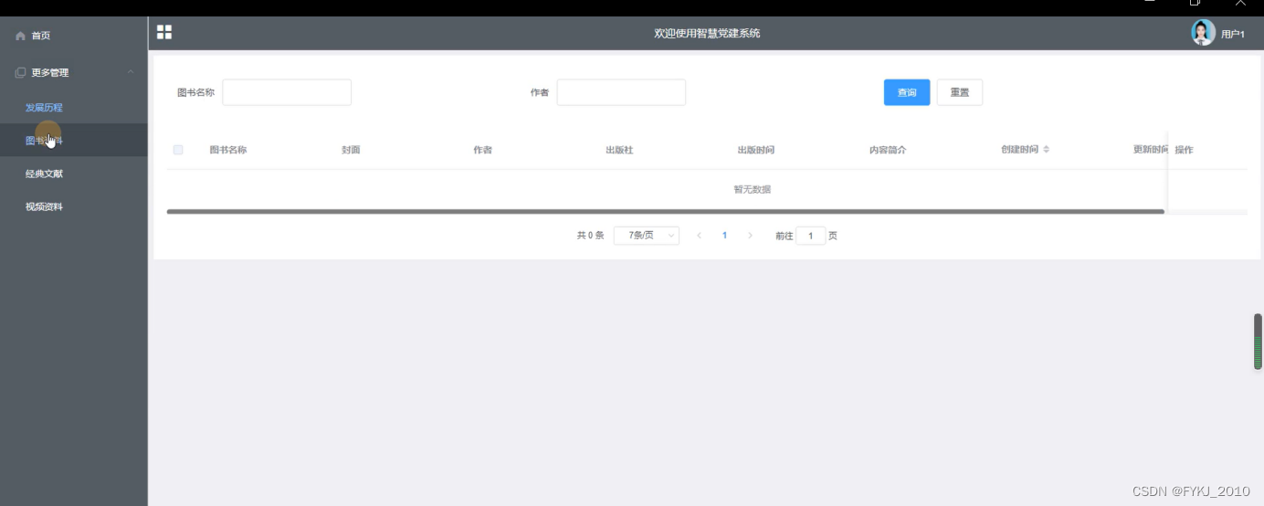Select 经典文献 menu item
This screenshot has width=1264, height=506.
tap(44, 174)
